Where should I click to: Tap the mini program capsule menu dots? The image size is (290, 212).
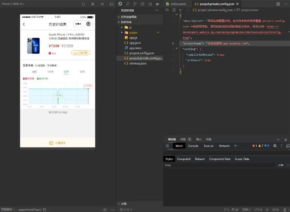point(78,24)
